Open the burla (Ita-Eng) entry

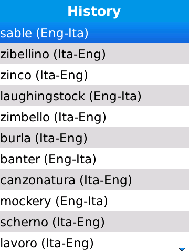94,138
